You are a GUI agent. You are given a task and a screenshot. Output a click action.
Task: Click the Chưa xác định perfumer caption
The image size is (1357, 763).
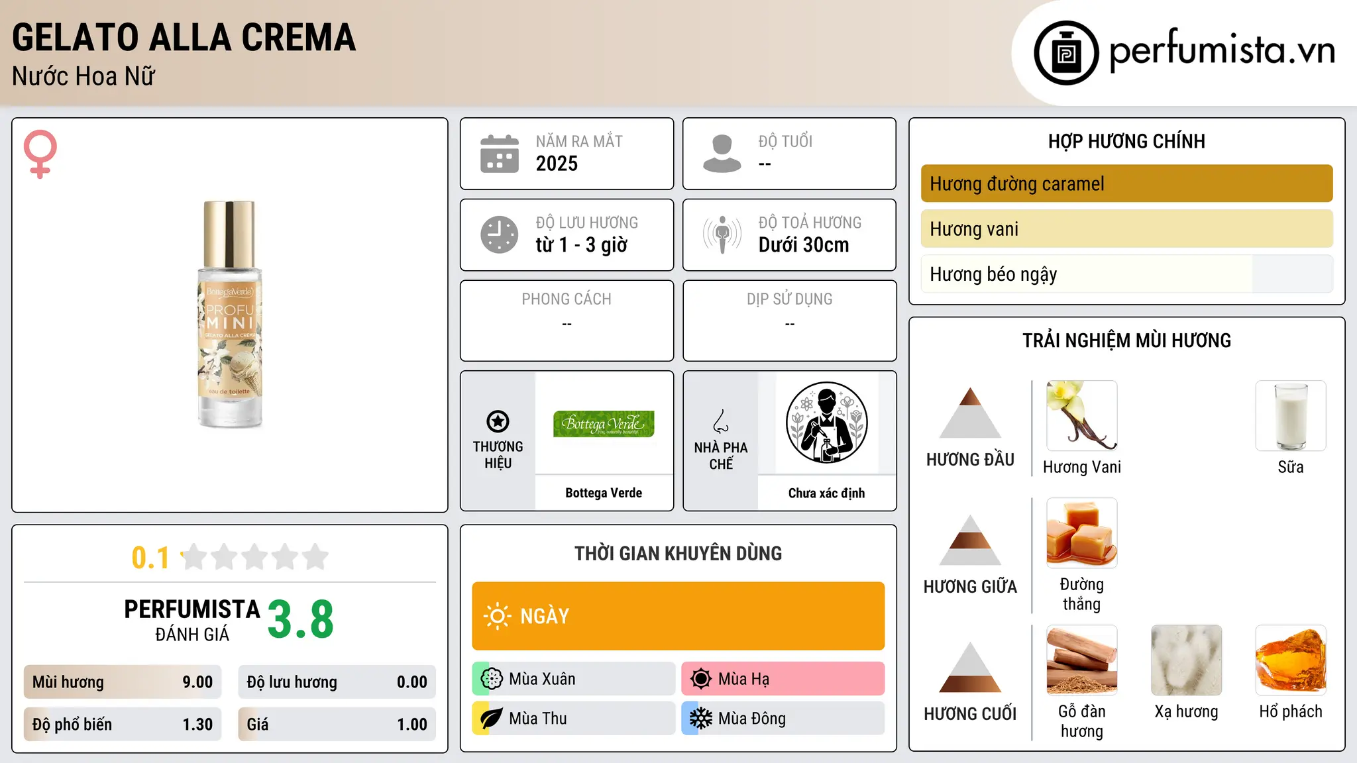(x=826, y=493)
